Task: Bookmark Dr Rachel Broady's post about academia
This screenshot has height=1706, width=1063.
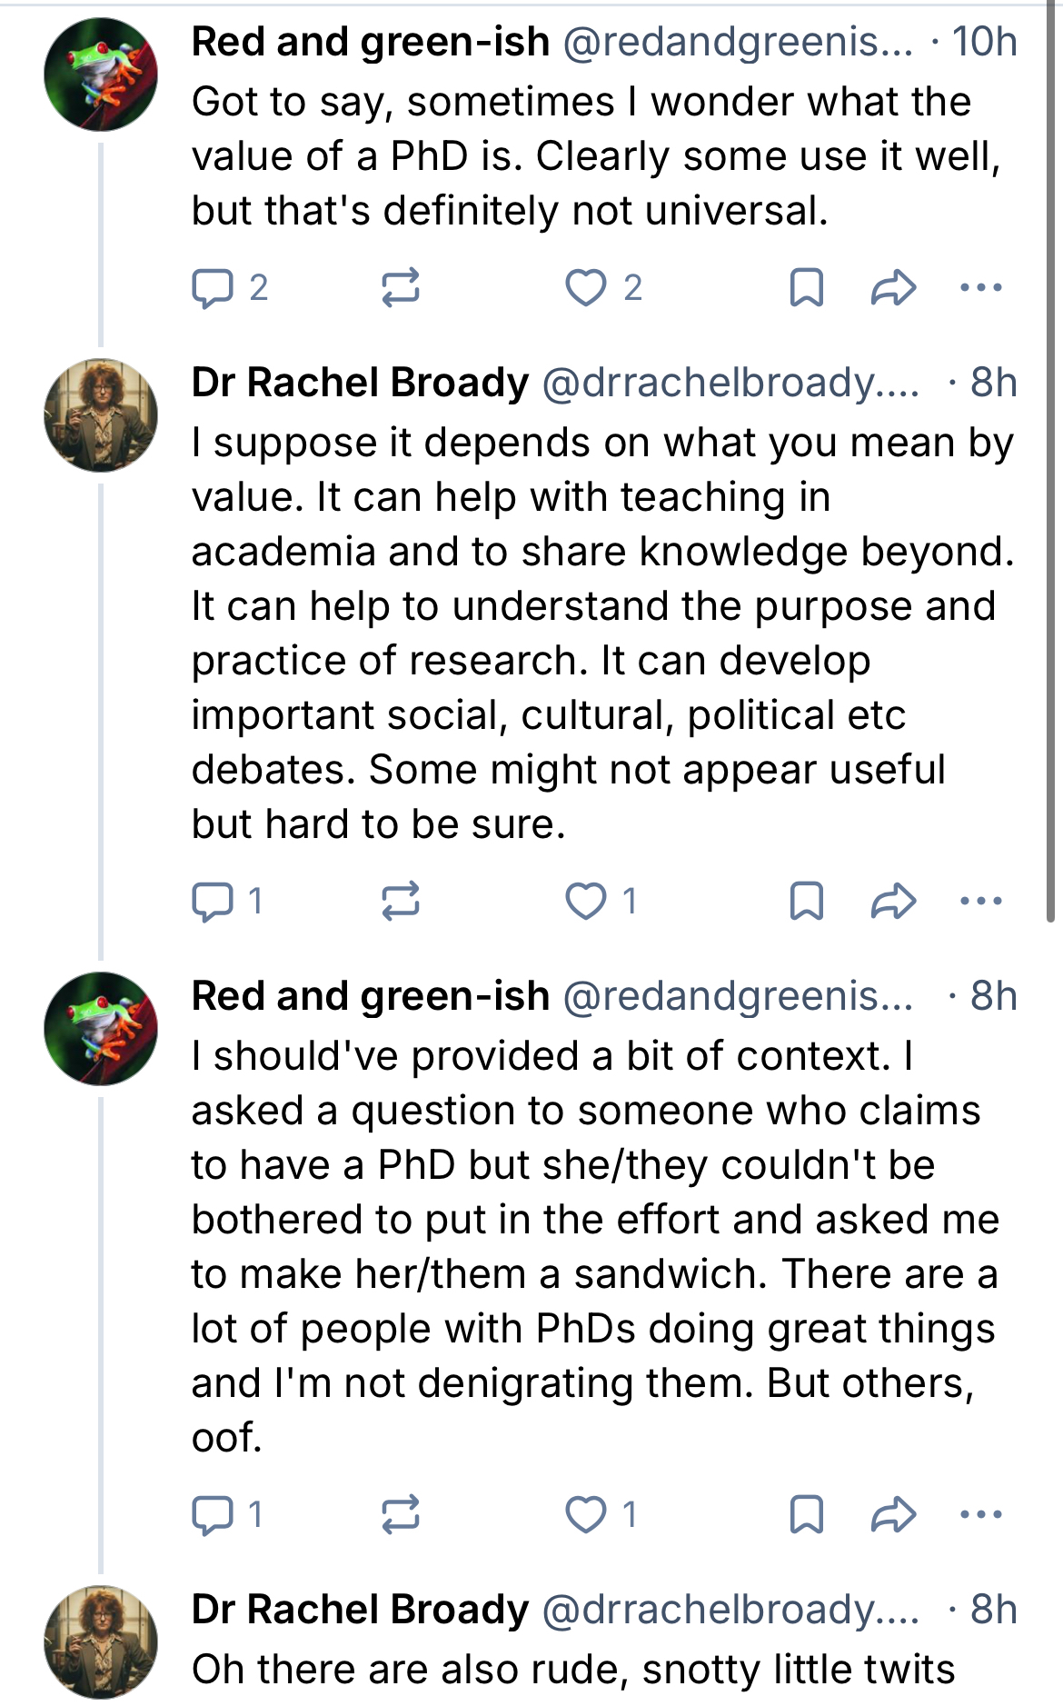Action: pyautogui.click(x=807, y=902)
